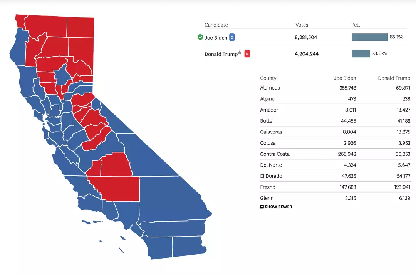The image size is (416, 277).
Task: Click the red Republican party badge
Action: tap(247, 54)
